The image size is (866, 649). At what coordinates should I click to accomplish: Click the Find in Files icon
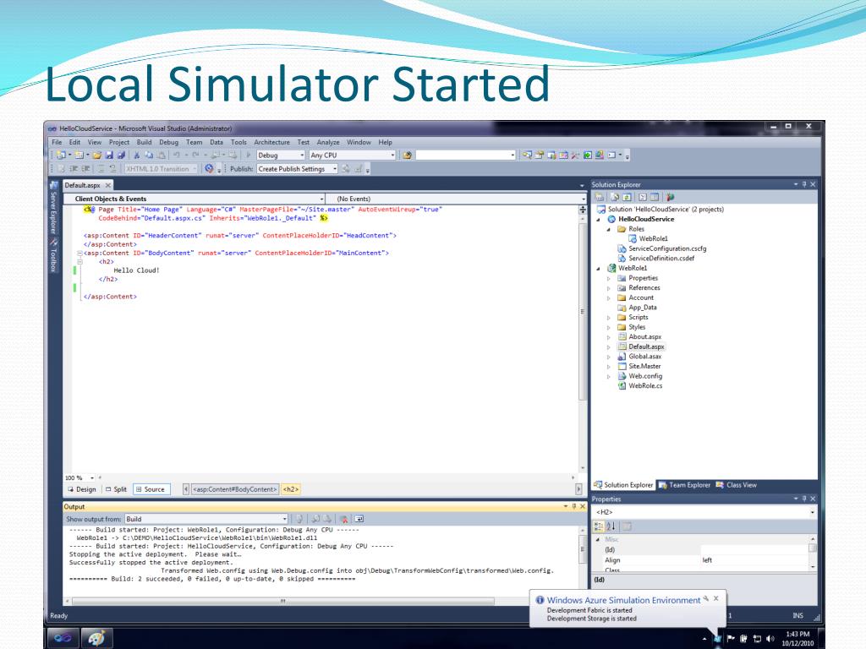(408, 155)
